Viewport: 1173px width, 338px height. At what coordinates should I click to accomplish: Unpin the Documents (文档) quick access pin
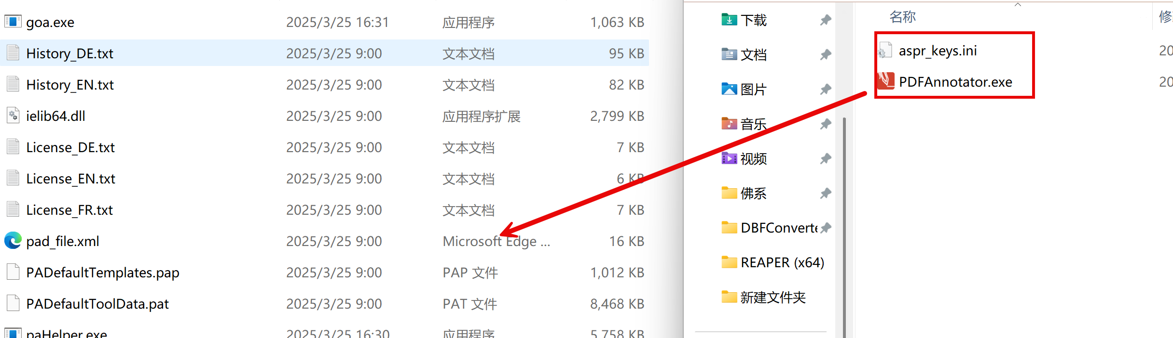point(826,54)
